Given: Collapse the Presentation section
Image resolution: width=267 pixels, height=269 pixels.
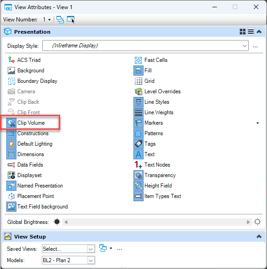Looking at the screenshot, I should coord(259,32).
